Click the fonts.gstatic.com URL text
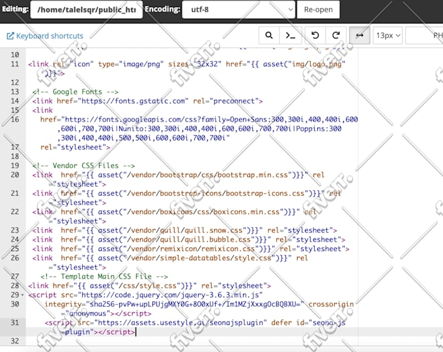This screenshot has width=443, height=352. 133,101
